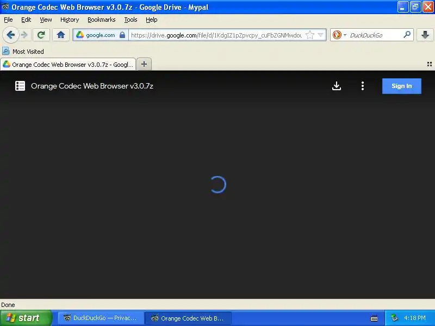Open the File menu

coord(8,20)
